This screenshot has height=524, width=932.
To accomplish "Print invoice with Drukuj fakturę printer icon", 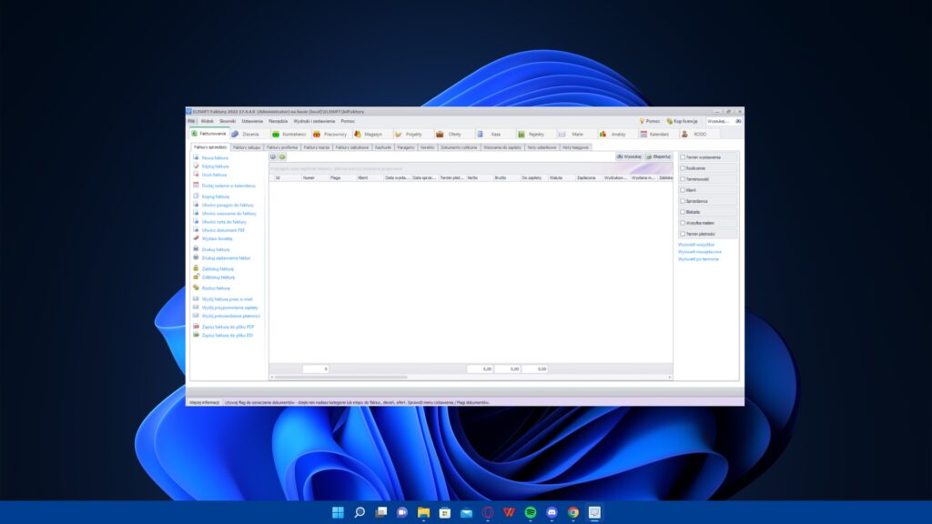I will coord(197,249).
